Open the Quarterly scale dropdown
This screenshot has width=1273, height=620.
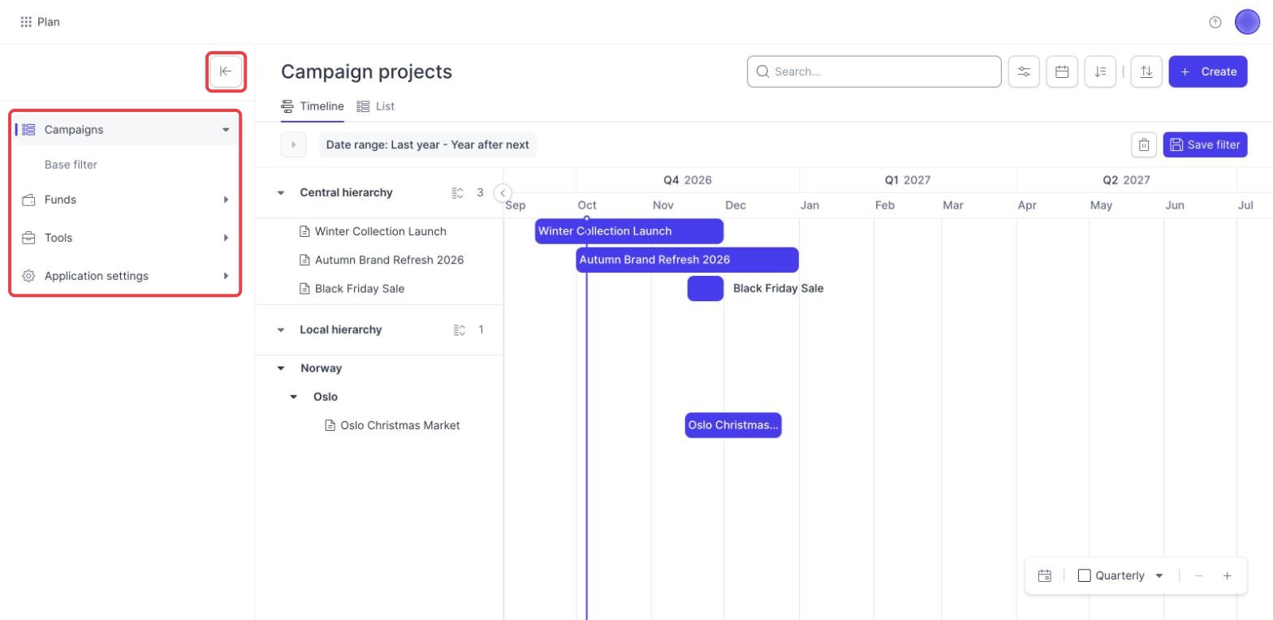[x=1159, y=575]
